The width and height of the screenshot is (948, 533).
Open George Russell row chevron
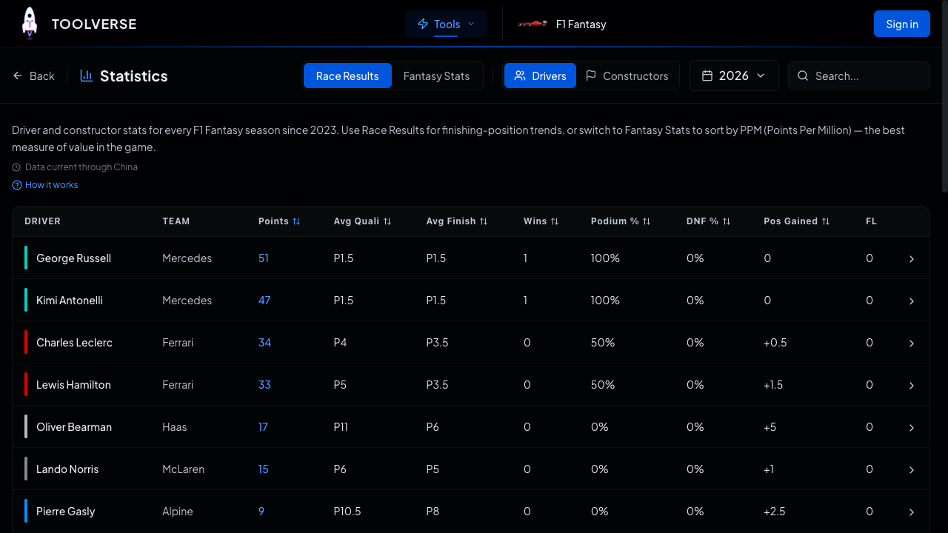coord(912,259)
